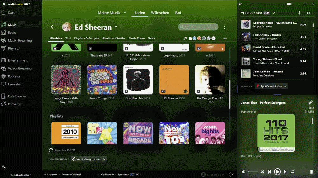The width and height of the screenshot is (318, 178).
Task: Switch to Wünschen tab
Action: point(160,13)
